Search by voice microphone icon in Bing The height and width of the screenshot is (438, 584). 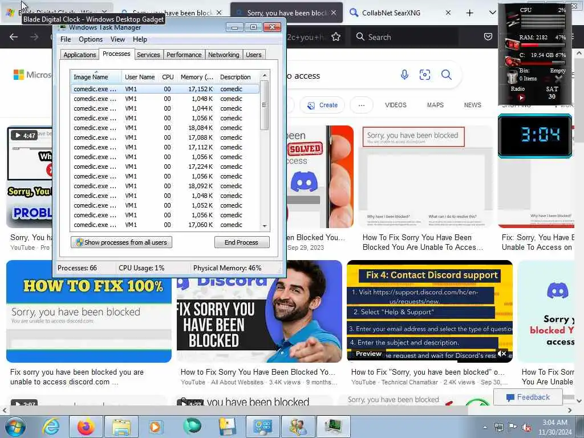[404, 75]
